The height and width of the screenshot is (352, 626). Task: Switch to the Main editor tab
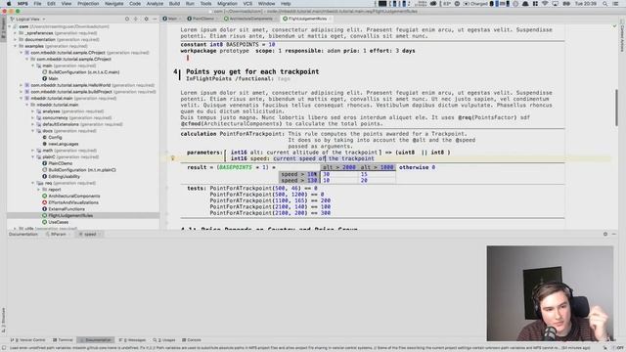tap(171, 19)
